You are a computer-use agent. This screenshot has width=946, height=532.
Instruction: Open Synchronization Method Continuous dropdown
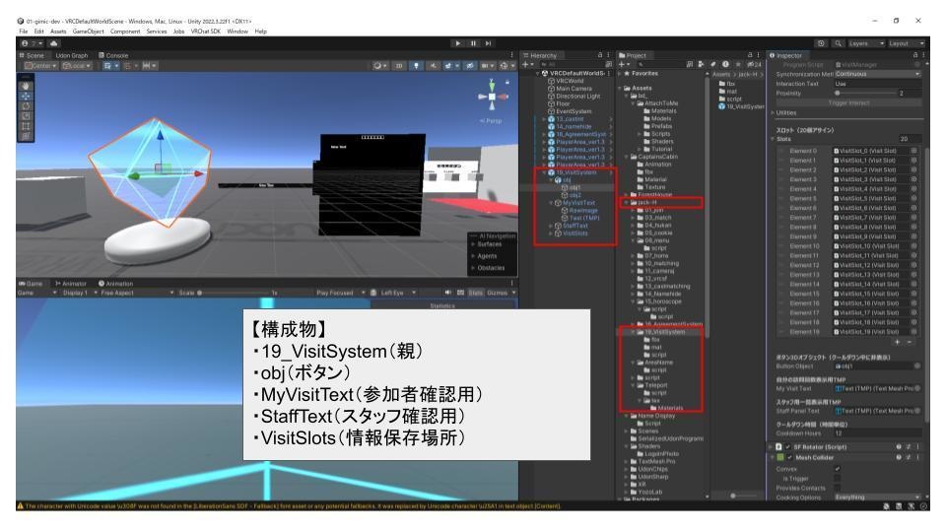coord(878,74)
